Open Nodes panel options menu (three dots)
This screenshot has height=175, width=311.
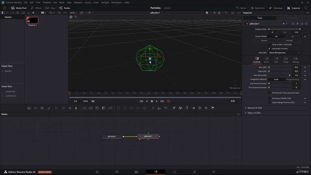[239, 114]
